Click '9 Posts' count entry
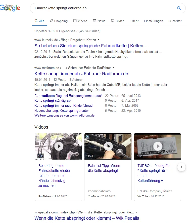 111,100
